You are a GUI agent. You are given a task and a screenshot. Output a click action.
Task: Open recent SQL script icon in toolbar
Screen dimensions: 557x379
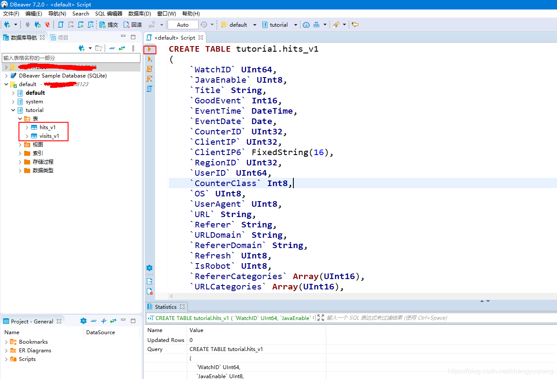(71, 25)
